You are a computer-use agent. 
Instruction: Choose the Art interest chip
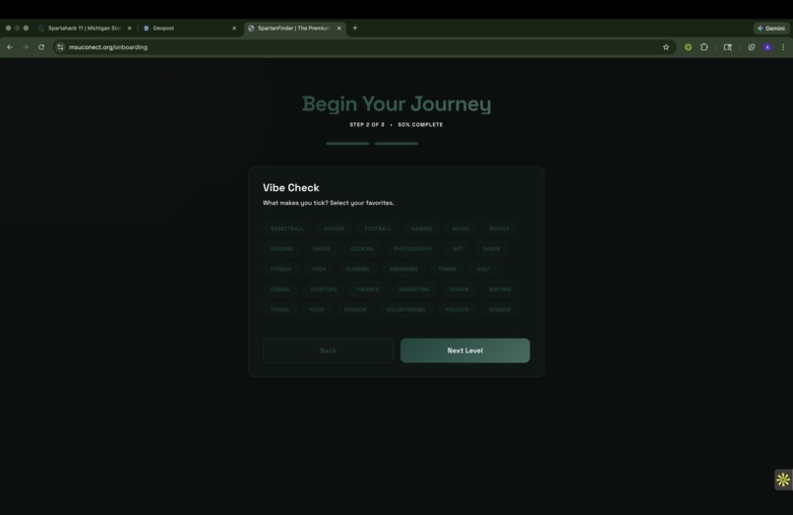[x=457, y=249]
